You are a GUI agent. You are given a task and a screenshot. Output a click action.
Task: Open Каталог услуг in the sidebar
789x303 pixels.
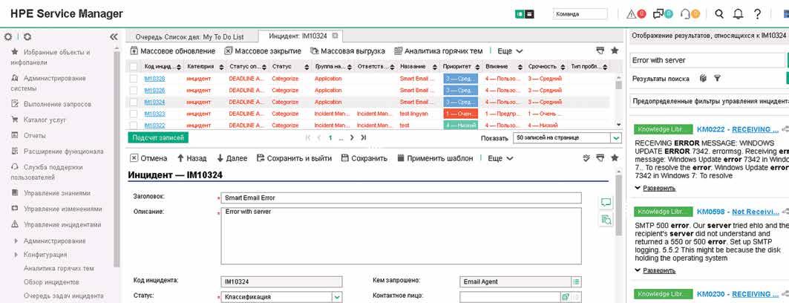(45, 120)
